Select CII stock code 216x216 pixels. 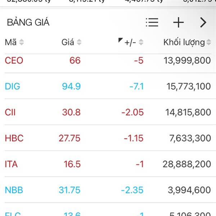click(10, 112)
